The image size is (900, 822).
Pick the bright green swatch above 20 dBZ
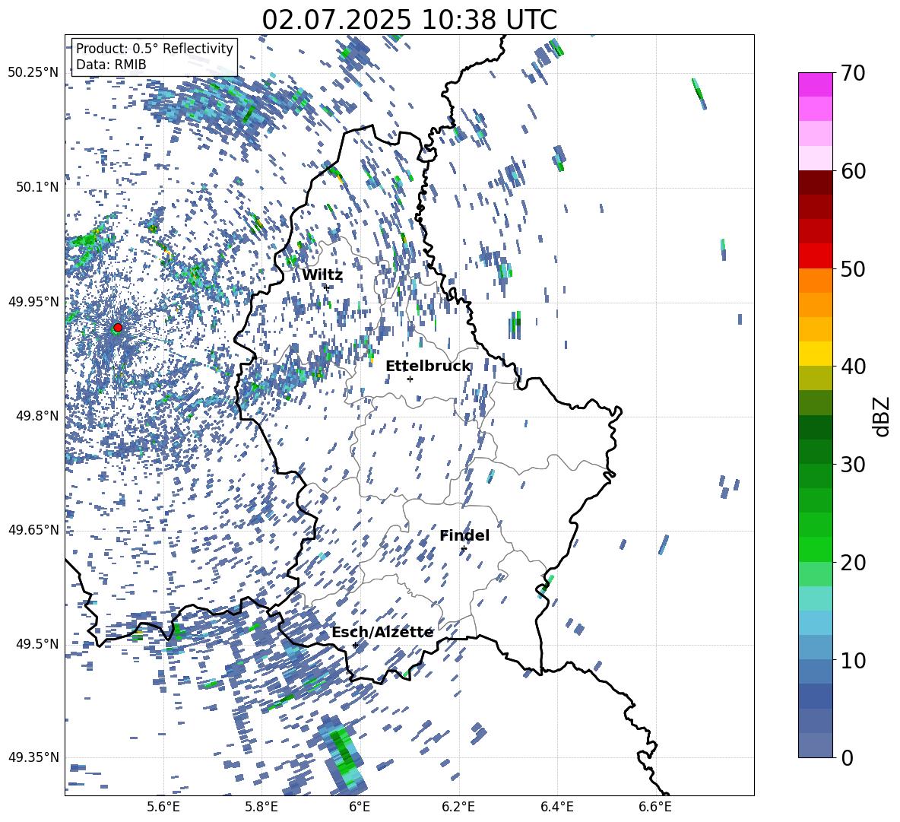[x=816, y=549]
